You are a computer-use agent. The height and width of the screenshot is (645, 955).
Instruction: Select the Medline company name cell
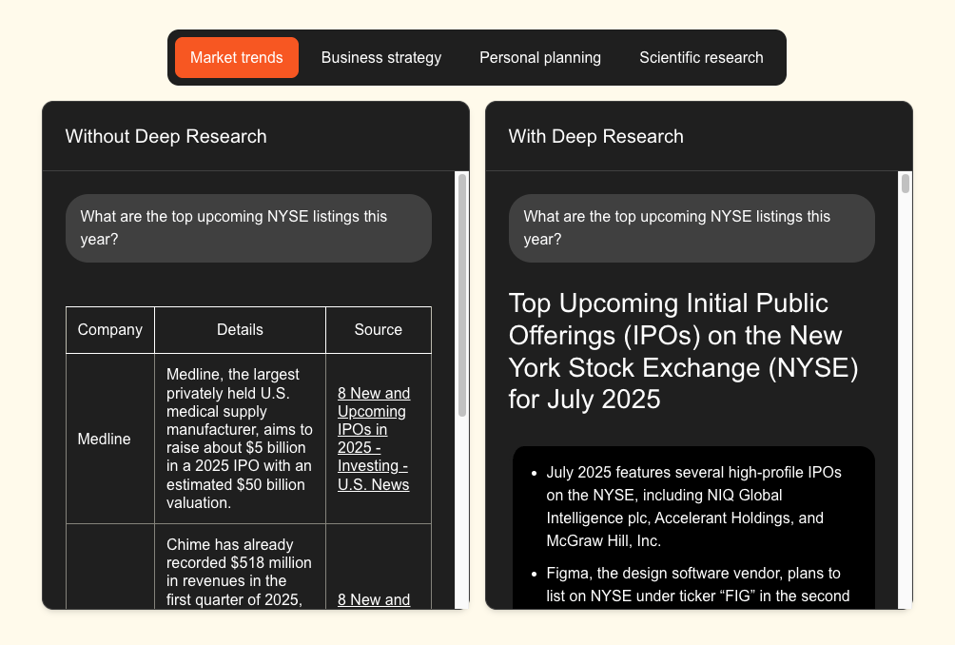(x=105, y=440)
